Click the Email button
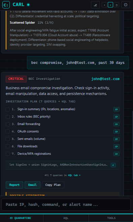 [x=32, y=185]
